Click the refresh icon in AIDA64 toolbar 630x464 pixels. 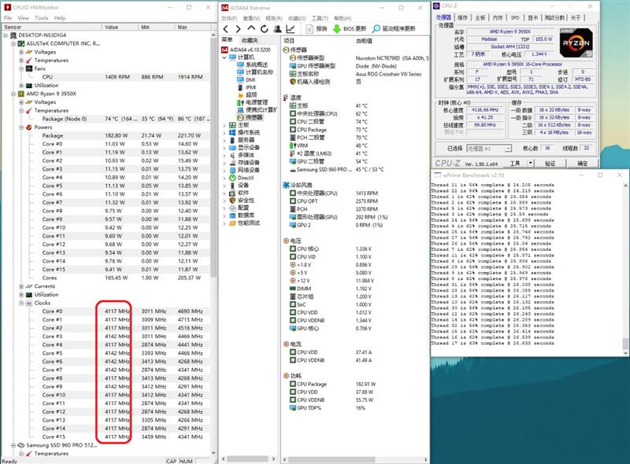click(263, 29)
